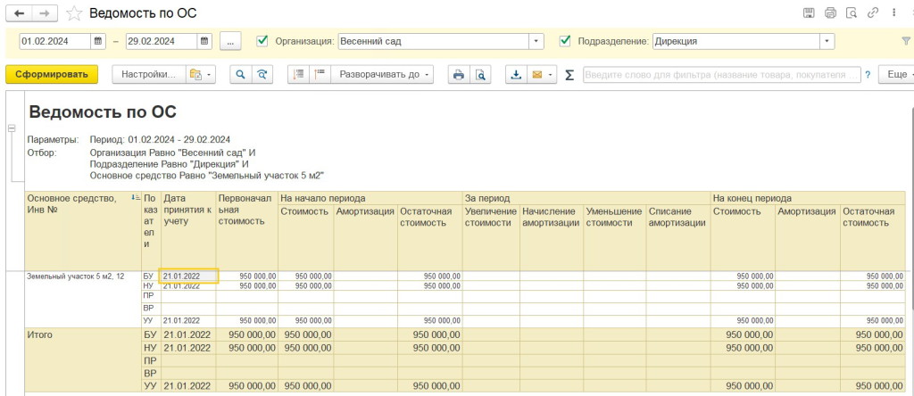Print the report using printer toolbar icon
This screenshot has height=396, width=914.
point(459,75)
